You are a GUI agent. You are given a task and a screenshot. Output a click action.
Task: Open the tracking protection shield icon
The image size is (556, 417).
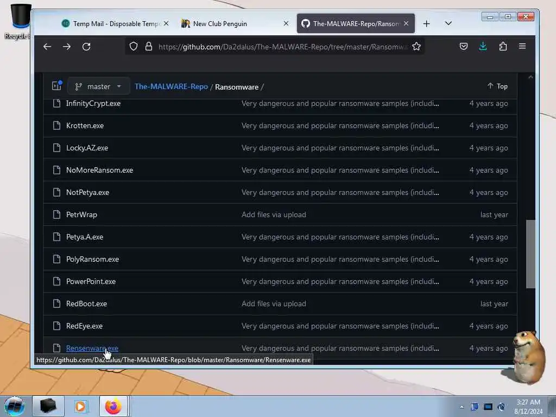click(x=134, y=47)
